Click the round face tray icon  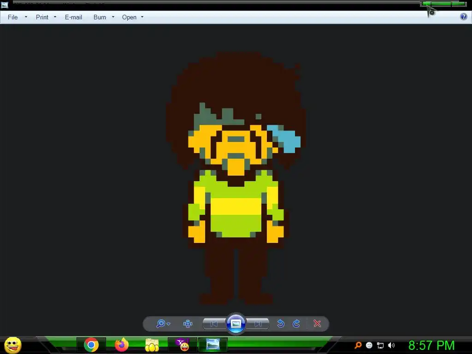369,345
